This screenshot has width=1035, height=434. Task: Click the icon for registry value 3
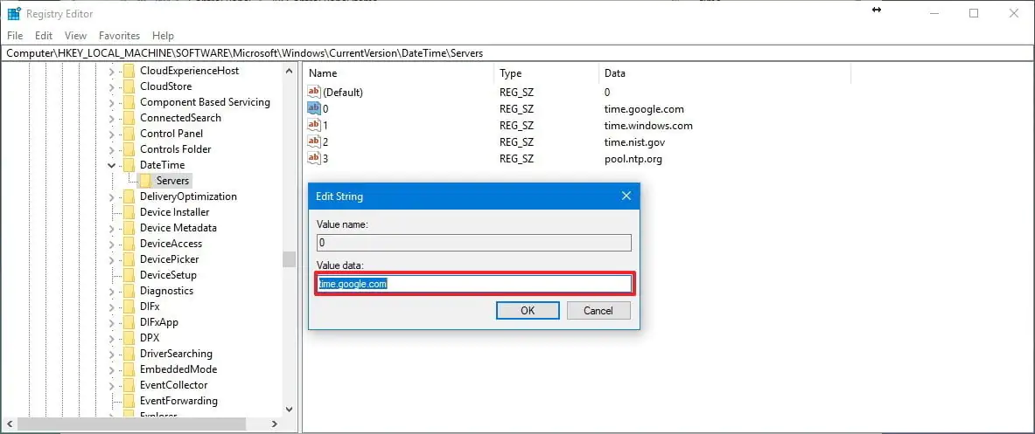(x=315, y=158)
